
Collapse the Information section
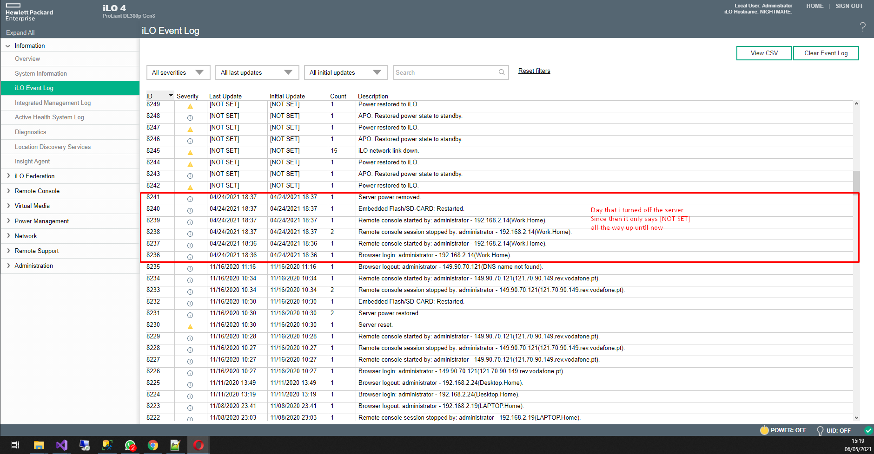point(8,46)
